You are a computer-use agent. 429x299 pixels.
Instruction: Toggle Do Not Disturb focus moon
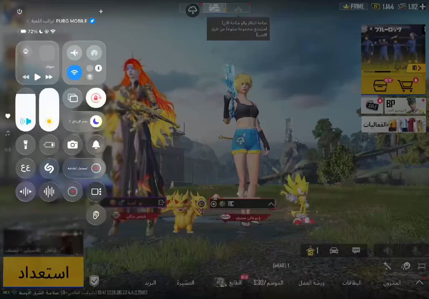[x=96, y=121]
